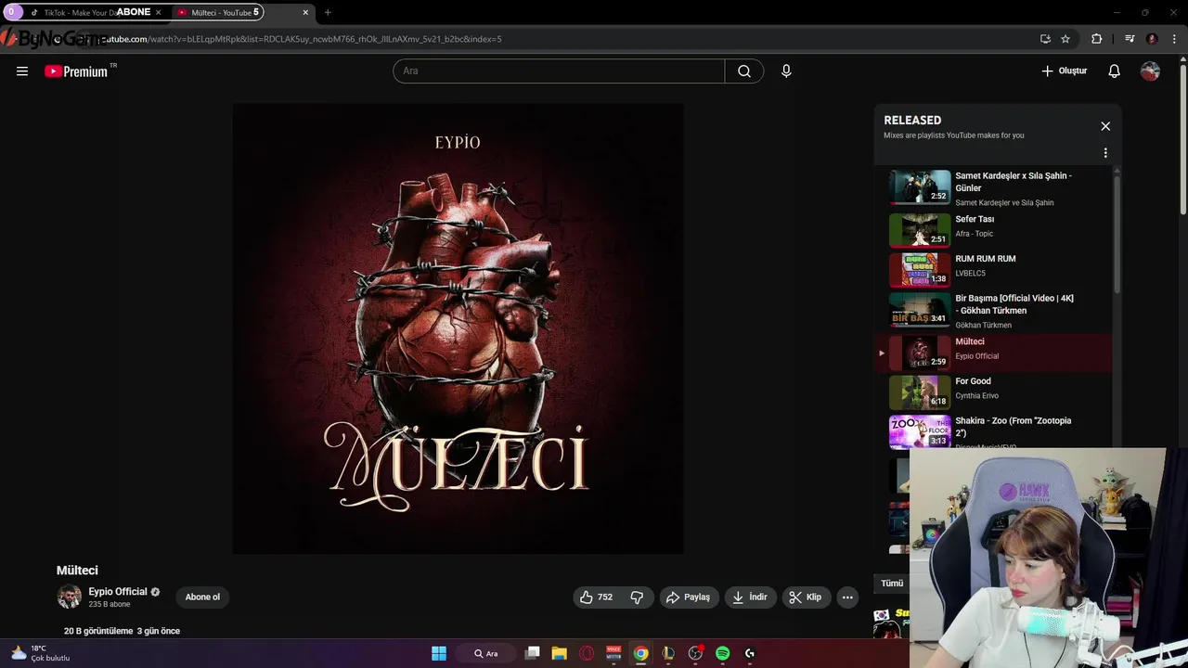
Task: Play Shakira Zoo playlist item
Action: (993, 432)
